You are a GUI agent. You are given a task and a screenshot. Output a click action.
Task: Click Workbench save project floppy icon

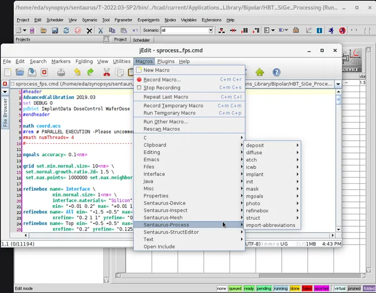point(55,31)
